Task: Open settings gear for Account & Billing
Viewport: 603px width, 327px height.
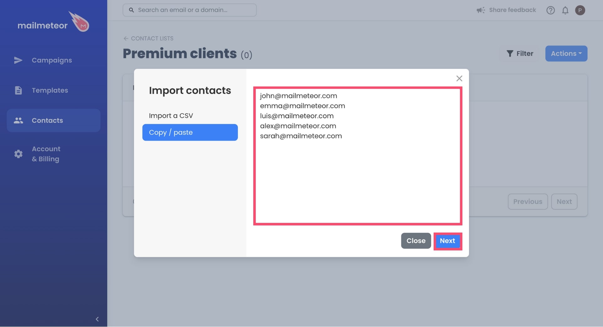Action: (x=18, y=154)
